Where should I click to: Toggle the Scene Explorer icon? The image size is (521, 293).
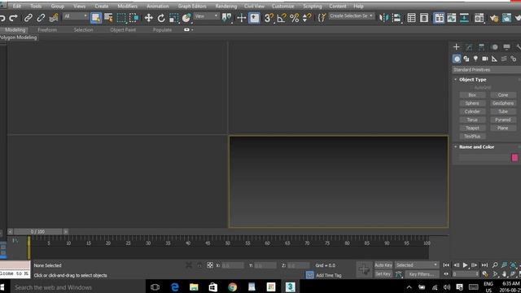[411, 18]
